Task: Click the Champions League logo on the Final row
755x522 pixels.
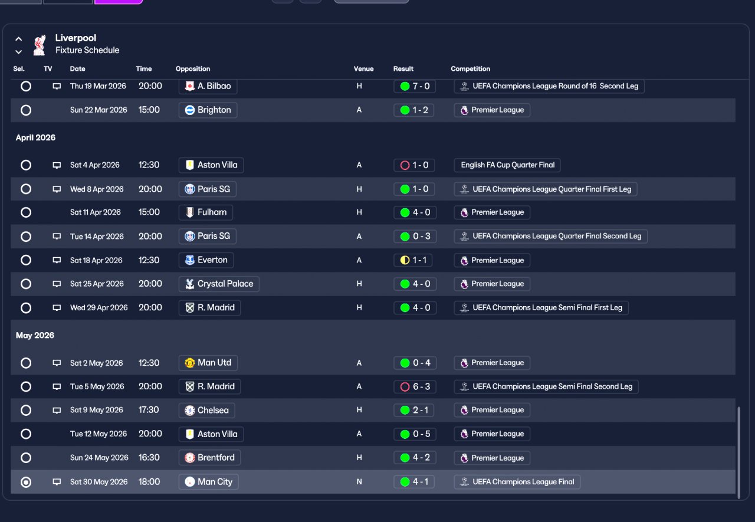Action: point(464,482)
